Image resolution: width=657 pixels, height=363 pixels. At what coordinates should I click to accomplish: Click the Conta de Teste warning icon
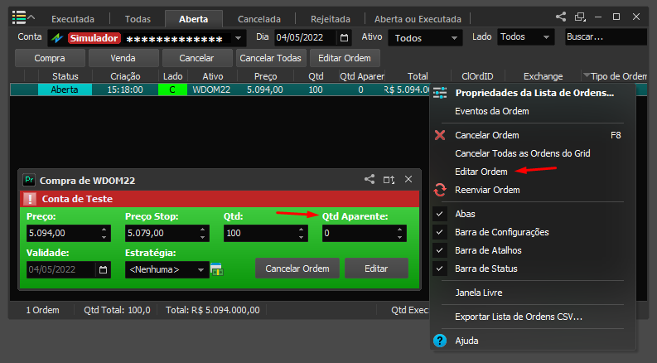(x=30, y=199)
